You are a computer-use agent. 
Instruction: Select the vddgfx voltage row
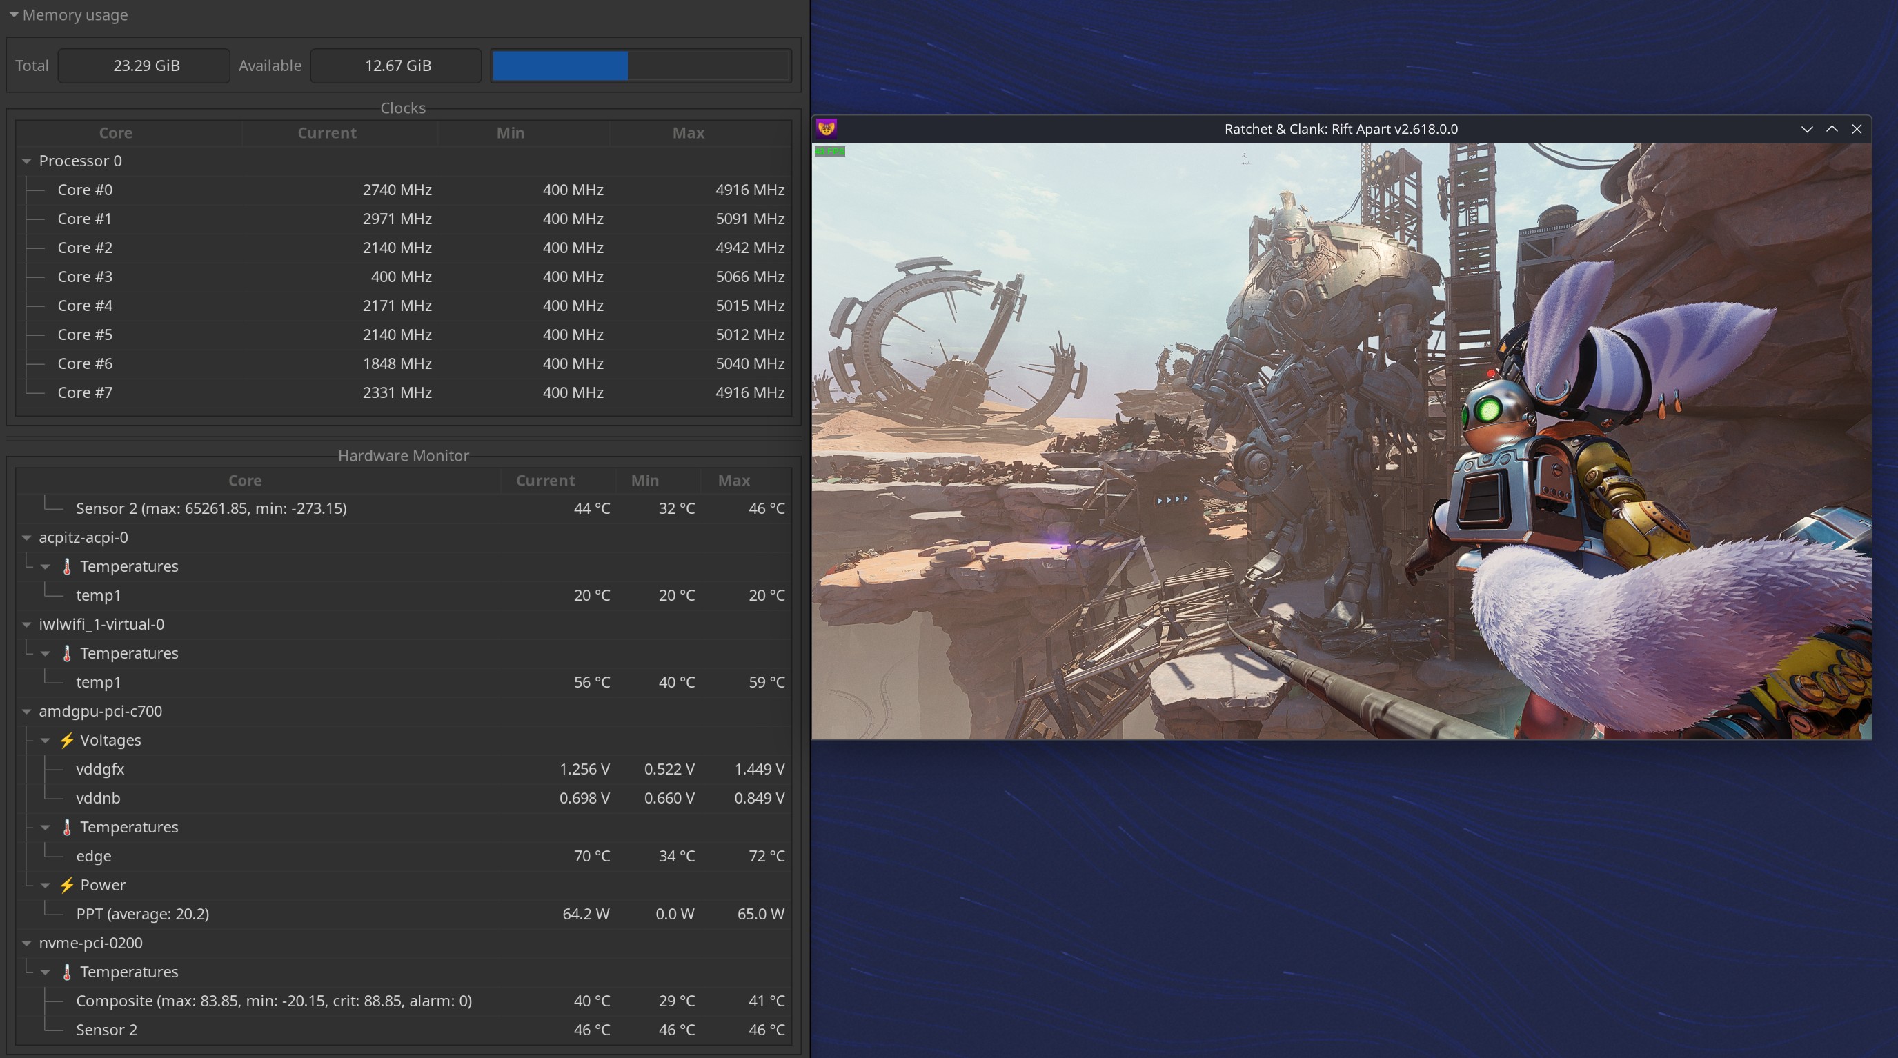[100, 769]
